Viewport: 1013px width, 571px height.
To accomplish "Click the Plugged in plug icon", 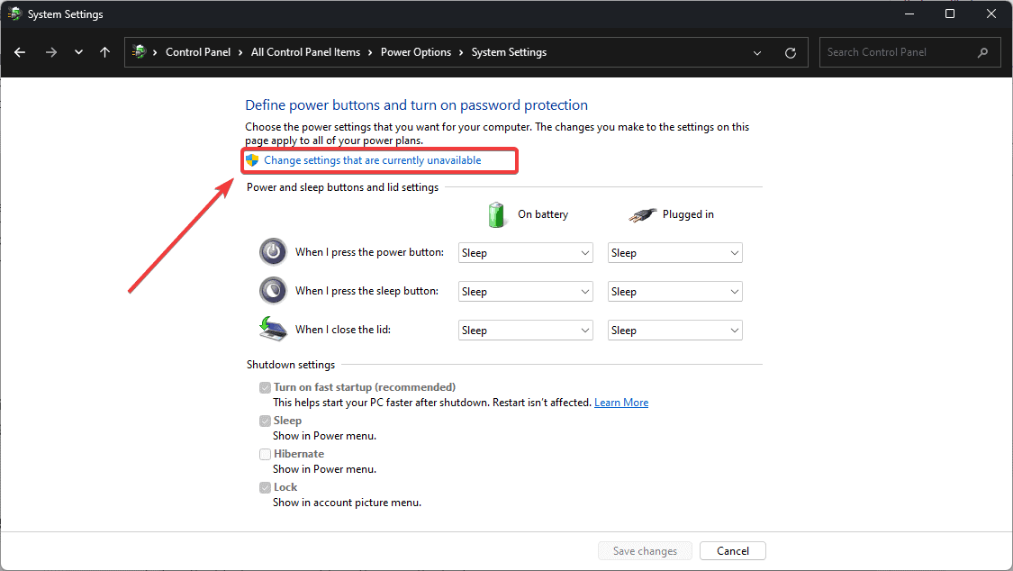I will coord(642,215).
